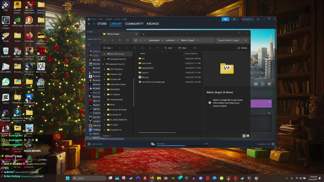Click the Search Watch_Dogs2 field

(x=232, y=40)
